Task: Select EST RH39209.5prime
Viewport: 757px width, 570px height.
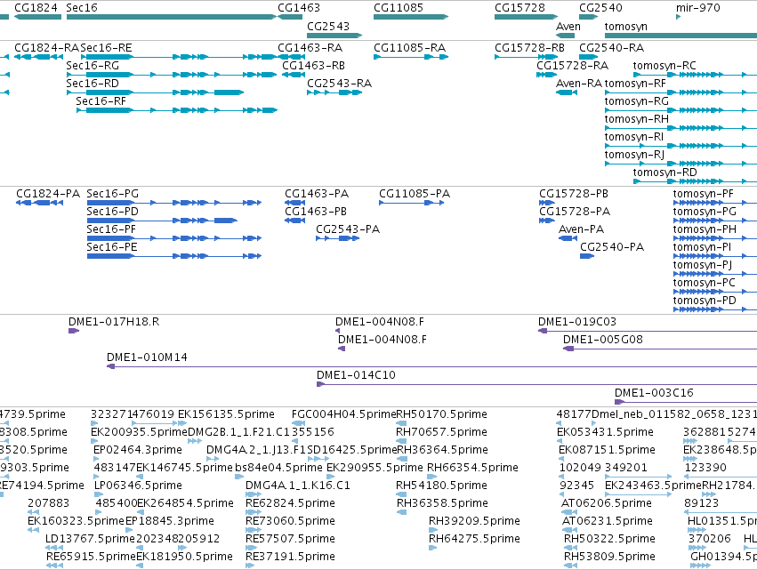Action: (x=475, y=522)
